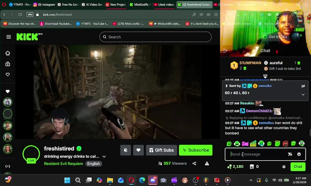
Task: Open the Download Youtube bookmark
Action: pos(56,24)
